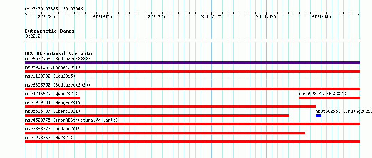The width and height of the screenshot is (372, 158).
Task: Click ruler position 39197930
Action: [266, 17]
